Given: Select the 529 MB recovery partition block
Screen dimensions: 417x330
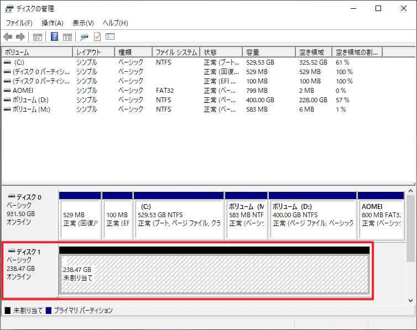Looking at the screenshot, I should tap(80, 216).
